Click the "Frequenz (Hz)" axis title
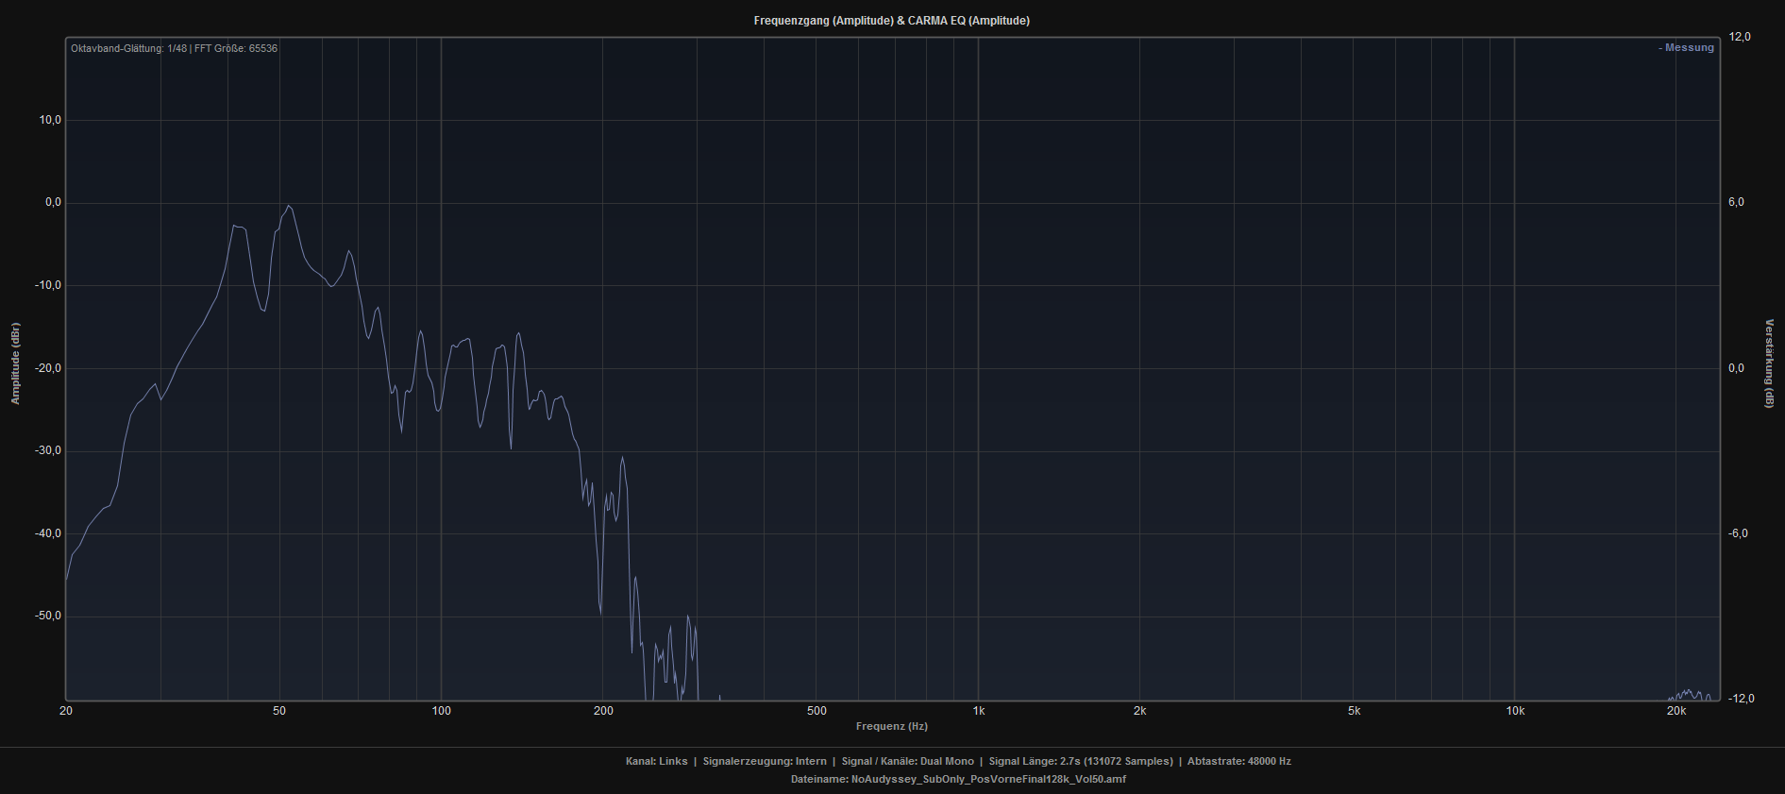 [891, 726]
